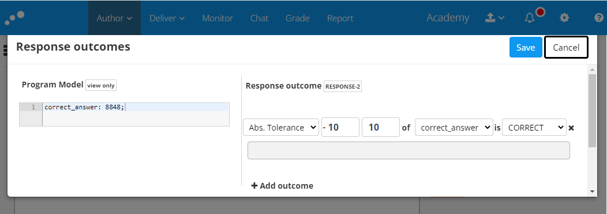Viewport: 607px width, 214px height.
Task: Remove the outcome with the x icon
Action: click(x=571, y=128)
